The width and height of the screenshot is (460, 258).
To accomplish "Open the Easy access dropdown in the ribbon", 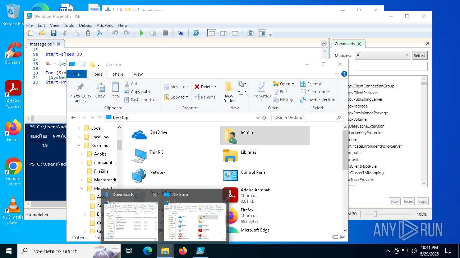I will click(x=242, y=92).
